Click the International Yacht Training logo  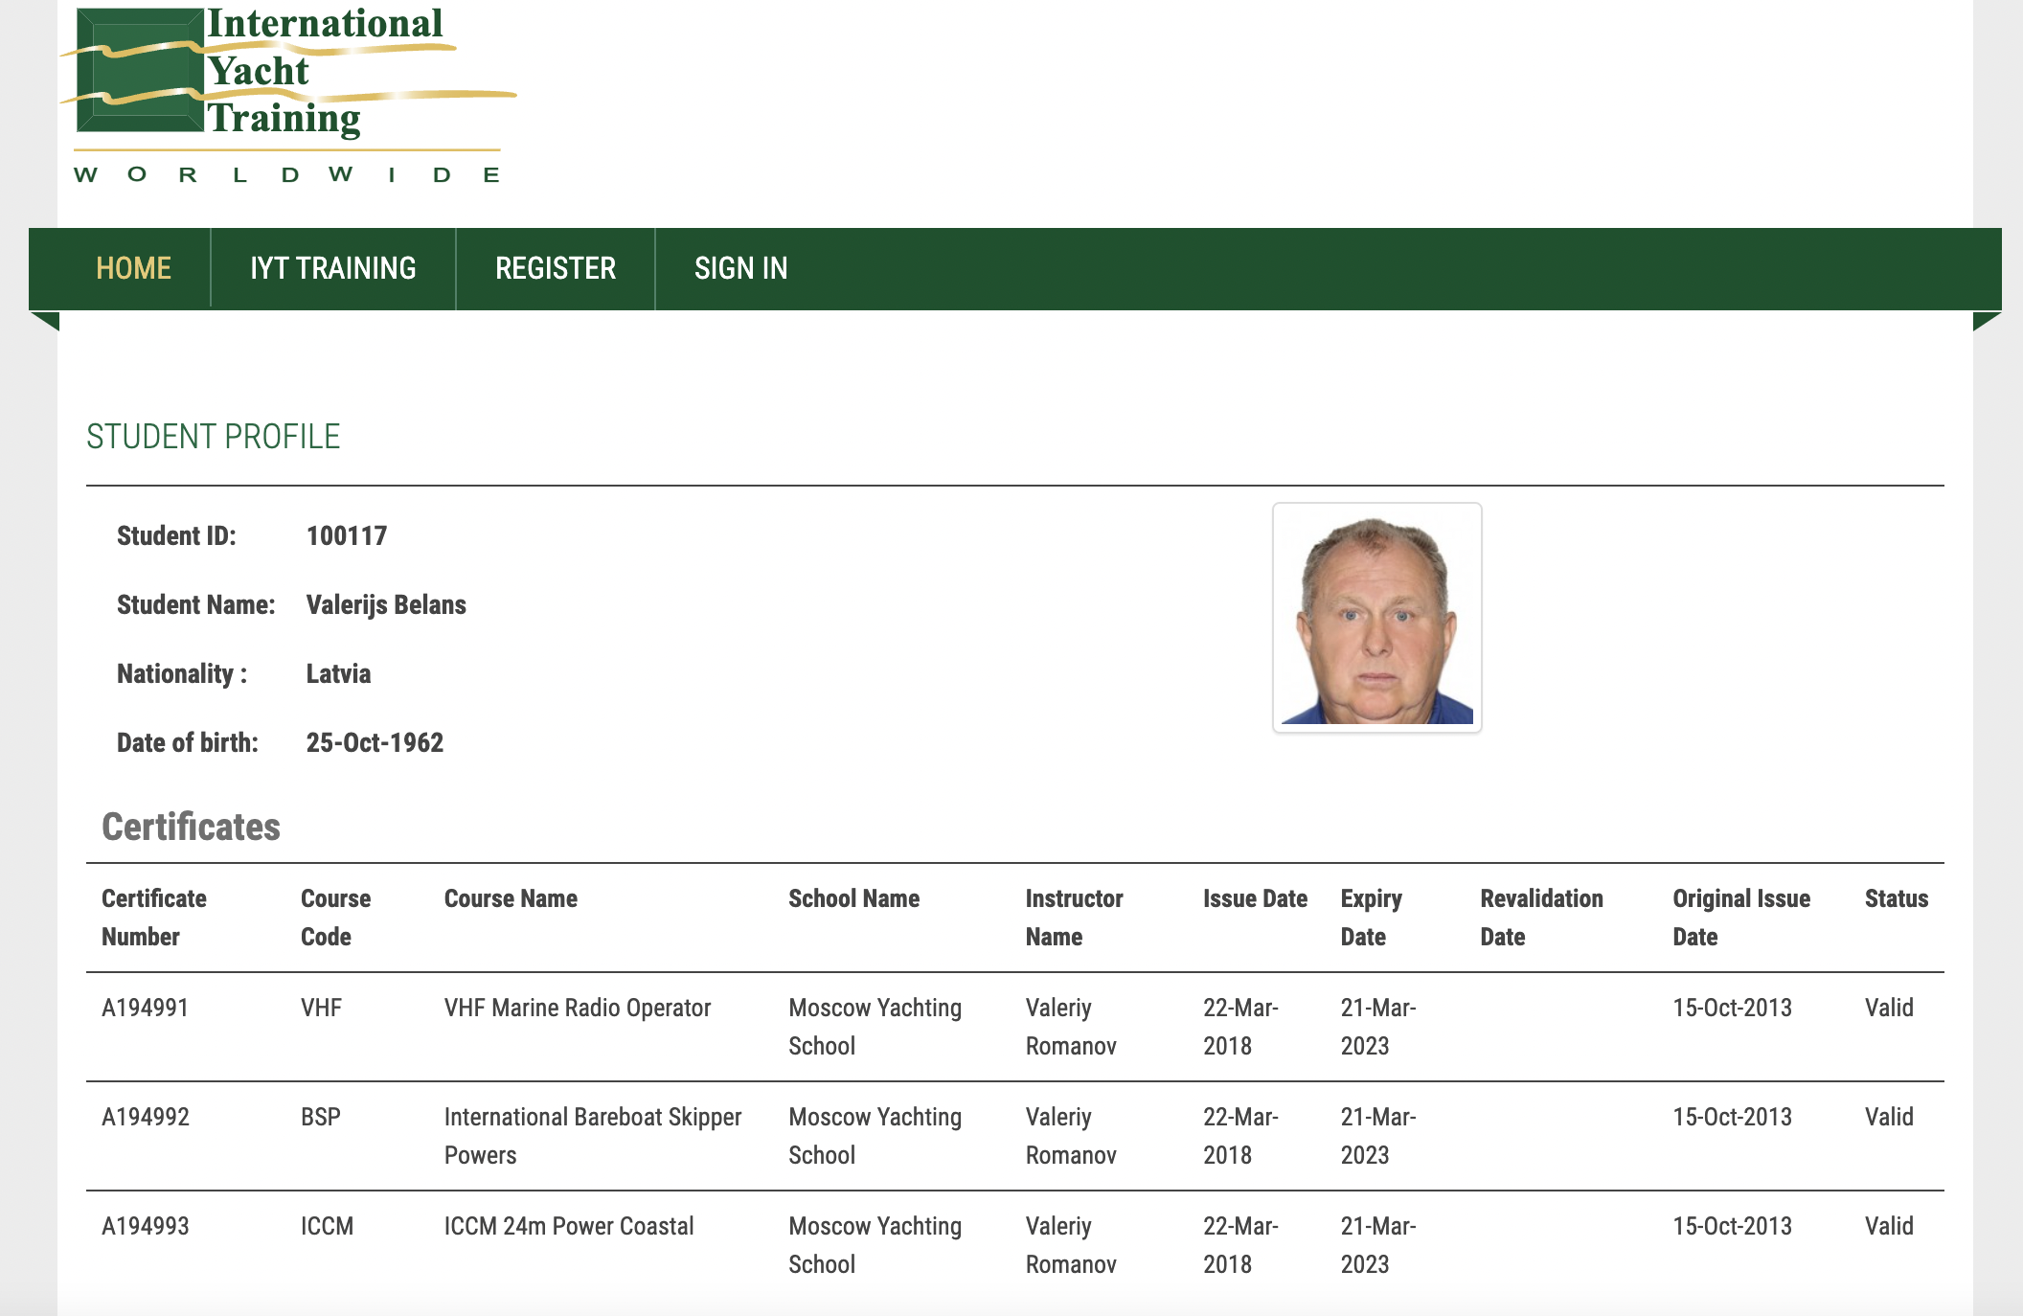coord(288,95)
